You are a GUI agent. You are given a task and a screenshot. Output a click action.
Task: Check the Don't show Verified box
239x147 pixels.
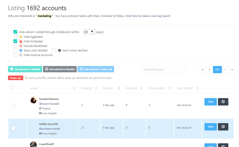click(54, 50)
